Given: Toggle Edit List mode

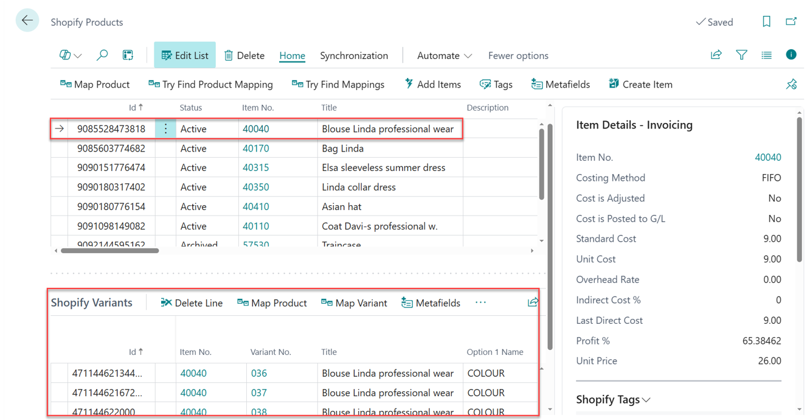Looking at the screenshot, I should coord(185,55).
